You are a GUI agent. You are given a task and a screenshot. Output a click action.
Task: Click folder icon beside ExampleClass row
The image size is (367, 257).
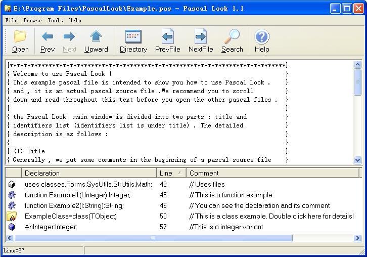click(x=12, y=216)
